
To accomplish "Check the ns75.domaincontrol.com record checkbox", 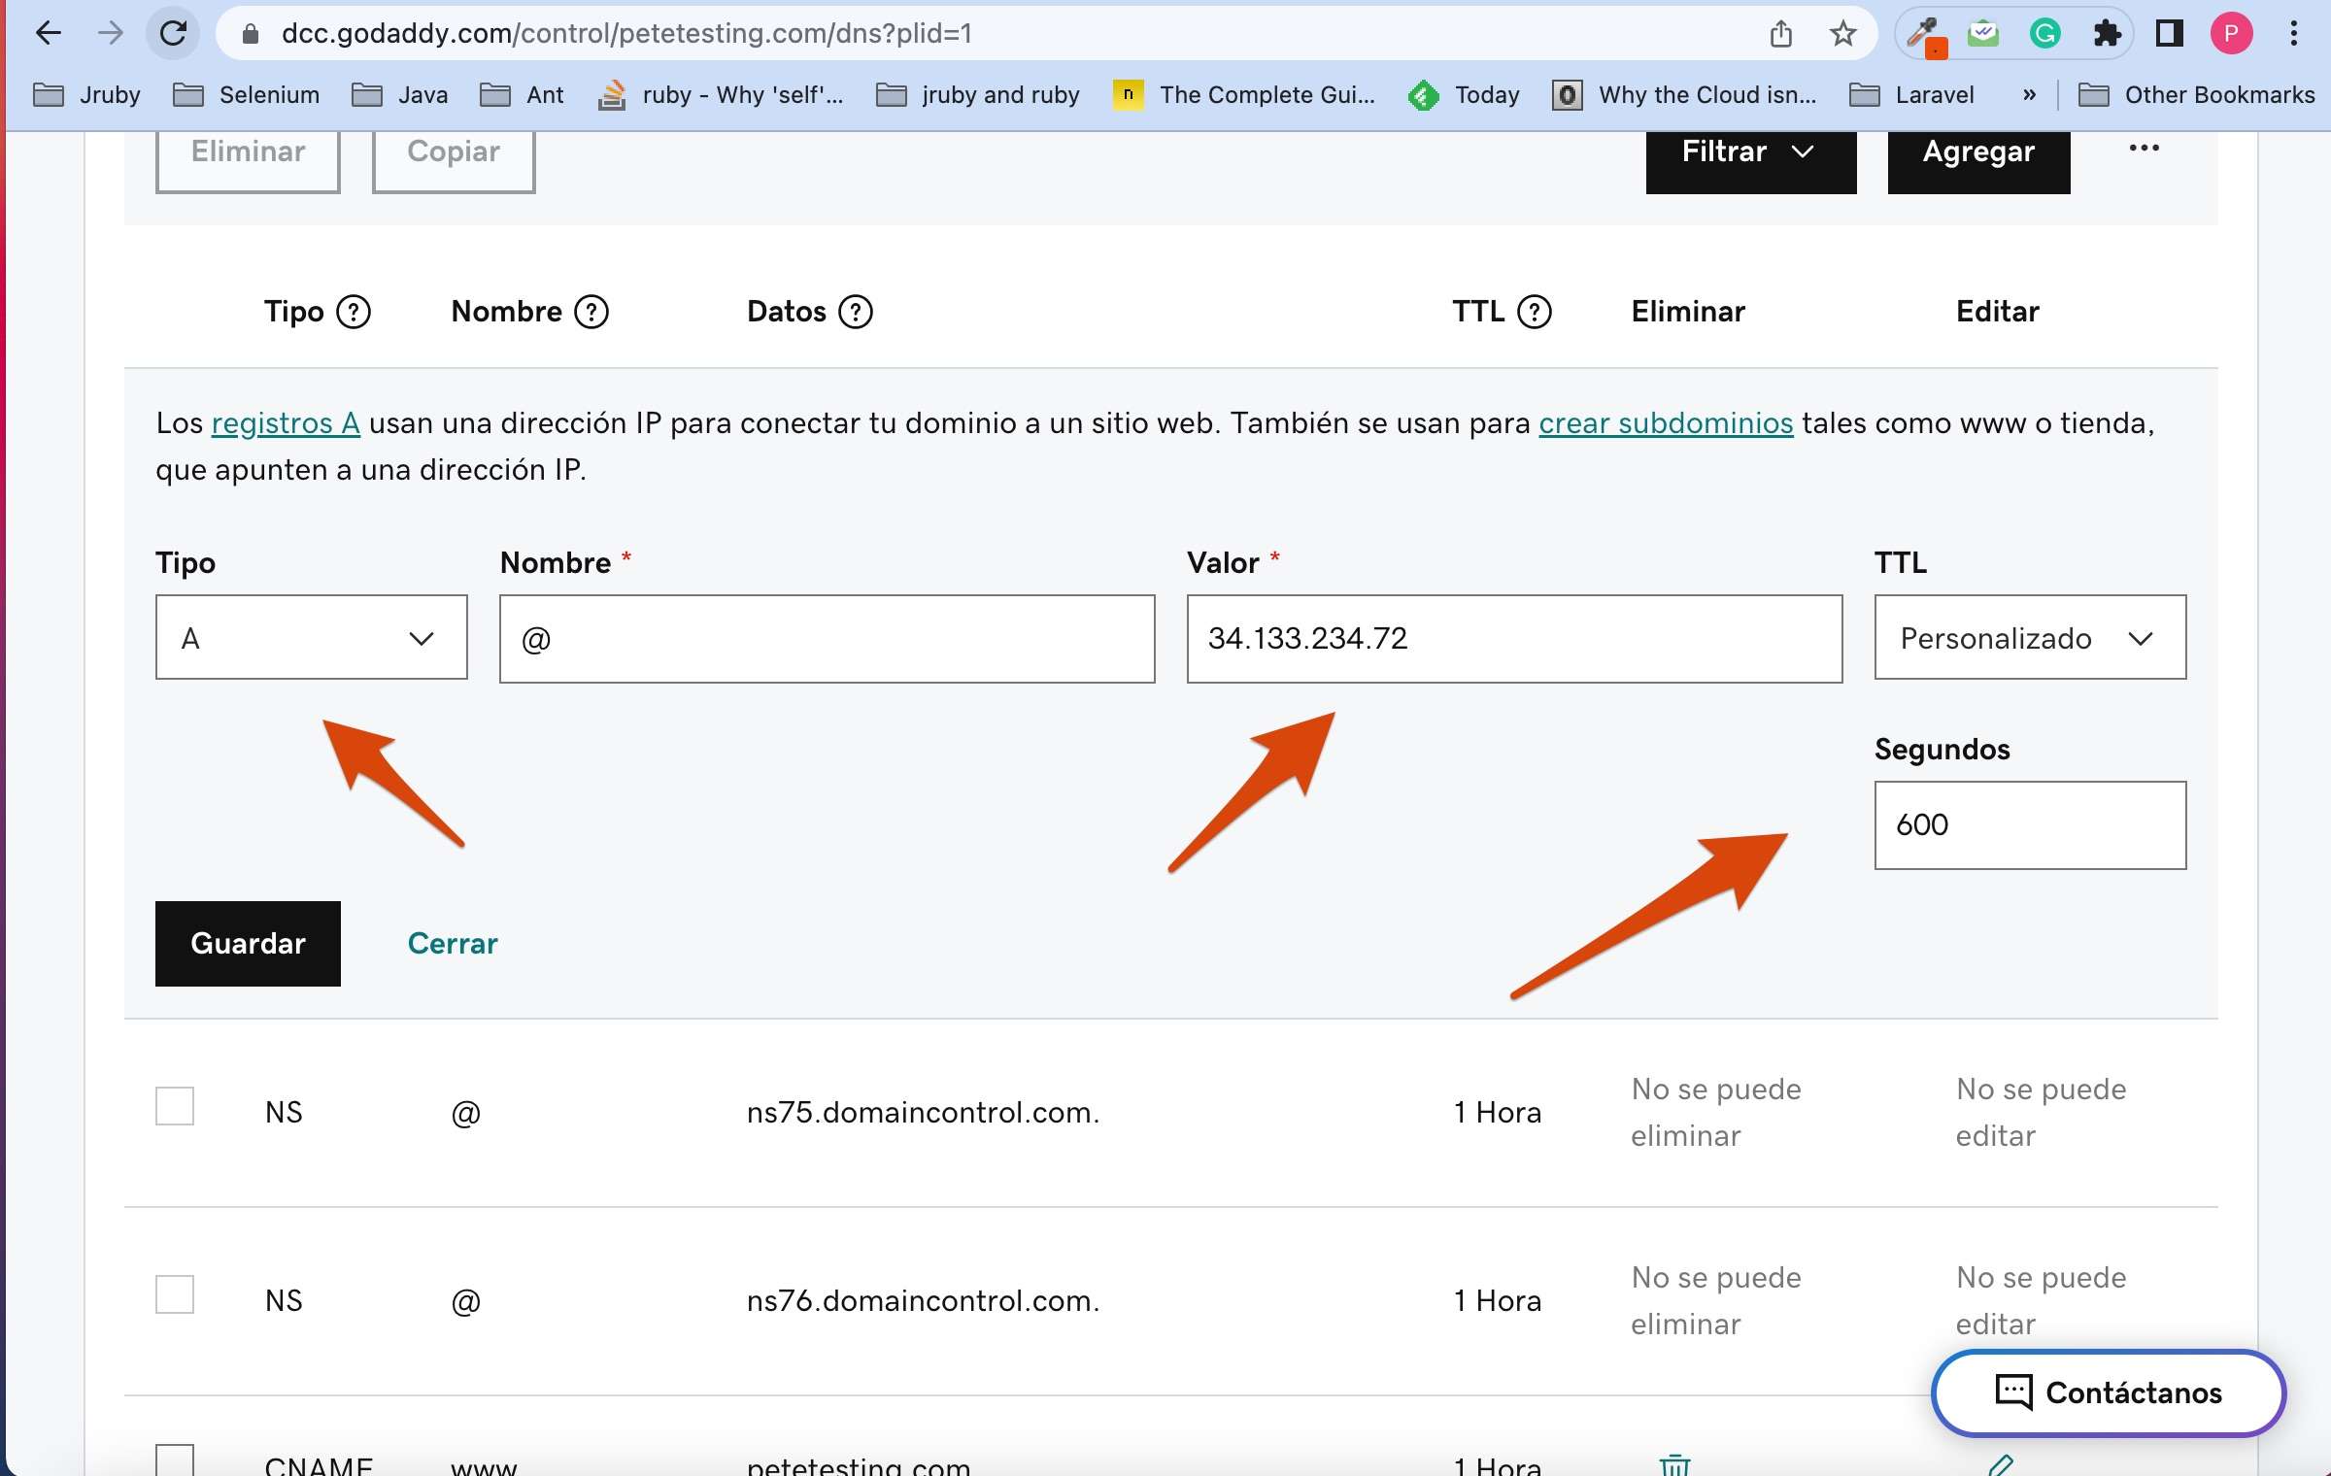I will click(175, 1106).
